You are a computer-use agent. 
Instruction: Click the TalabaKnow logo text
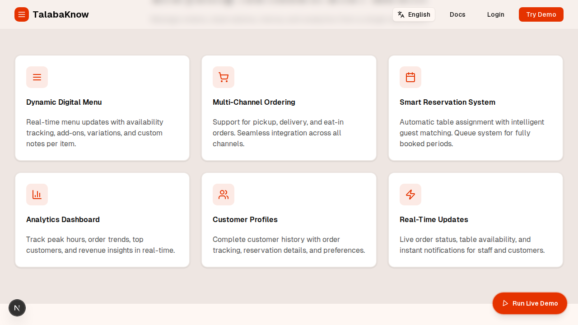(x=61, y=14)
